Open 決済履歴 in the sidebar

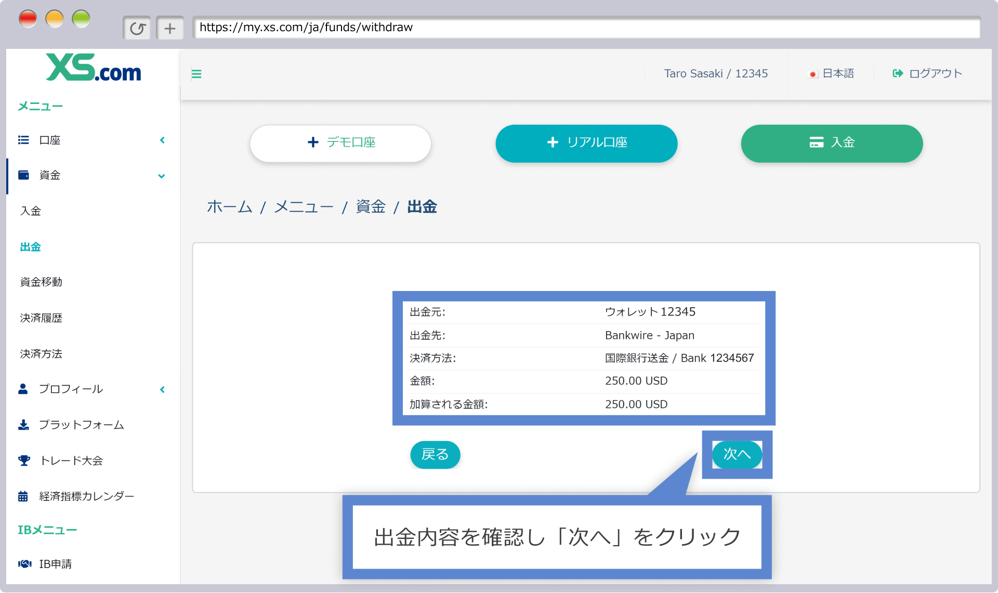pos(41,318)
